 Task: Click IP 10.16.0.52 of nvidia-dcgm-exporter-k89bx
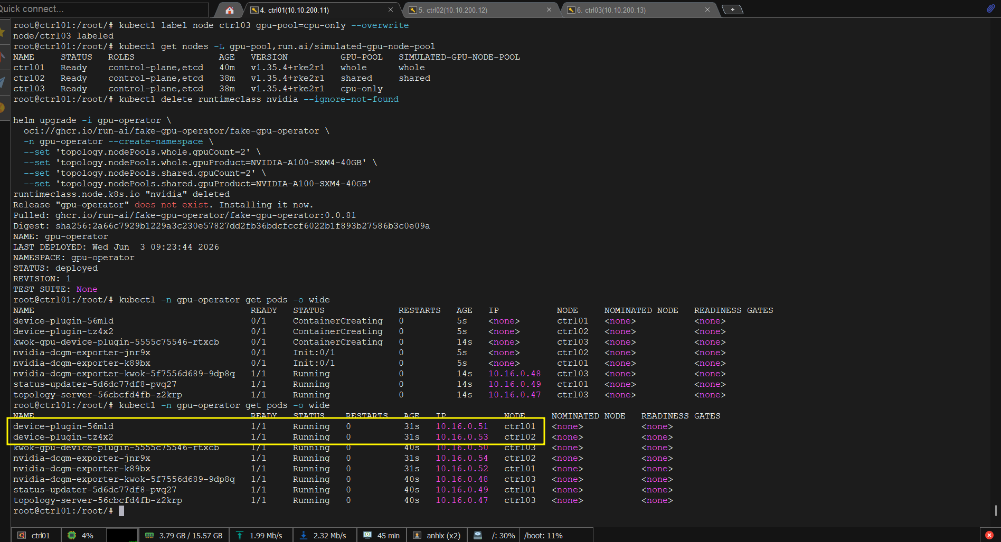pyautogui.click(x=461, y=469)
